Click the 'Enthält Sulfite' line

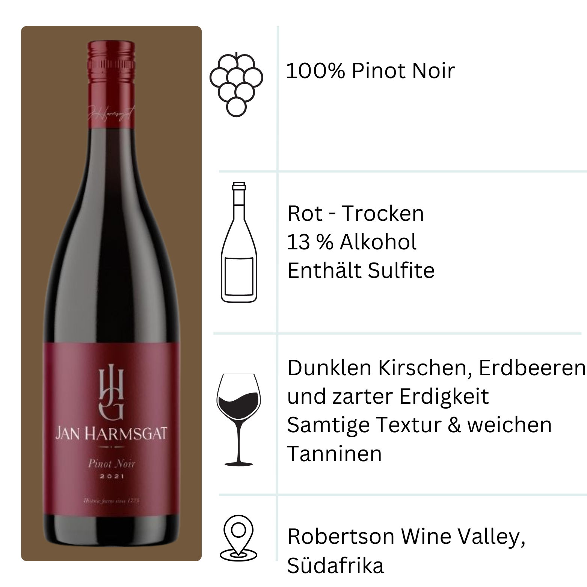[361, 270]
